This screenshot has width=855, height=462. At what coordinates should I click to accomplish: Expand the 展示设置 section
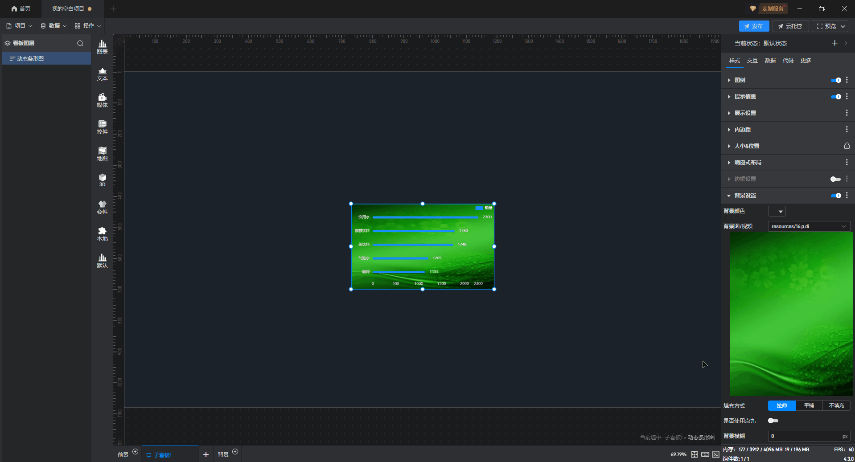click(745, 113)
